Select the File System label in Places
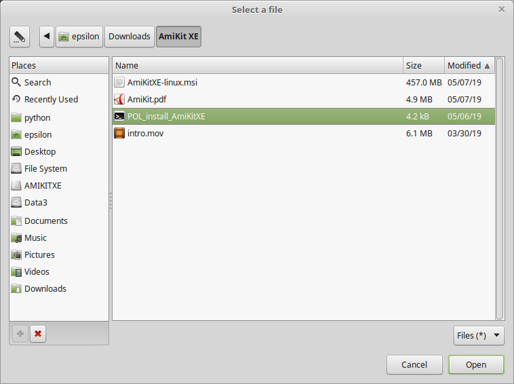 (x=45, y=168)
